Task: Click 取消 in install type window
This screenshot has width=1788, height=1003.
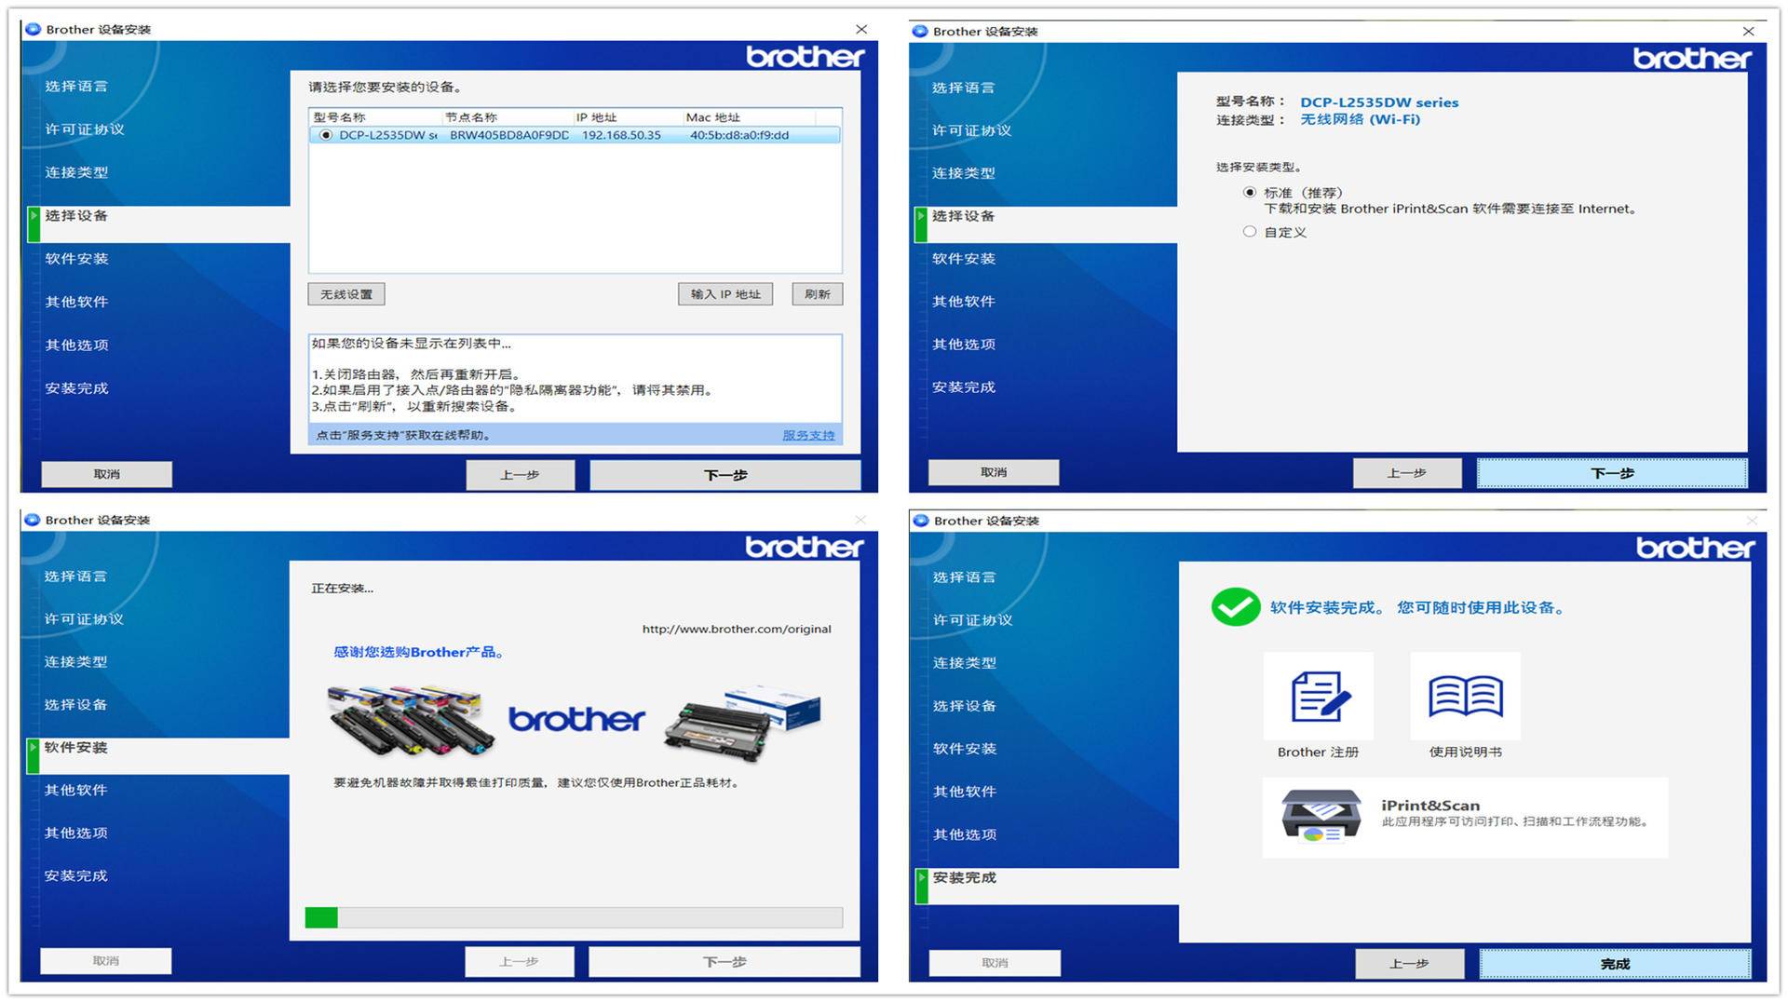Action: (x=994, y=472)
